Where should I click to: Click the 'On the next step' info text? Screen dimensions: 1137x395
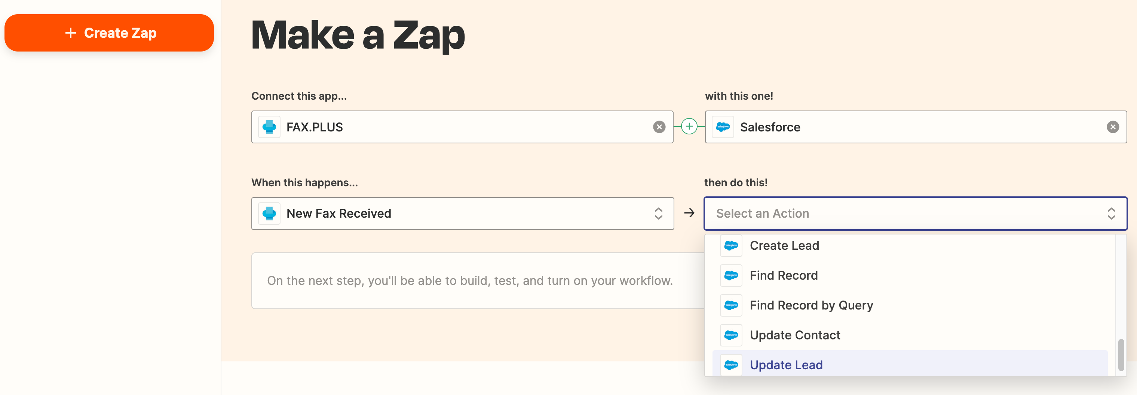pos(470,281)
